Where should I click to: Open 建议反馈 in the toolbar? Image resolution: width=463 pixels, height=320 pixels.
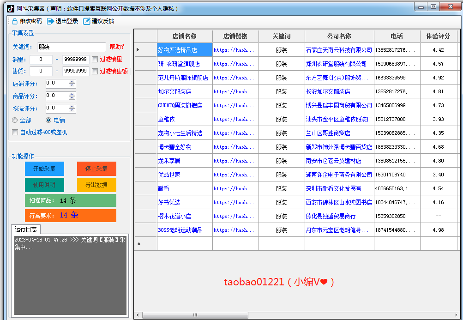(99, 21)
